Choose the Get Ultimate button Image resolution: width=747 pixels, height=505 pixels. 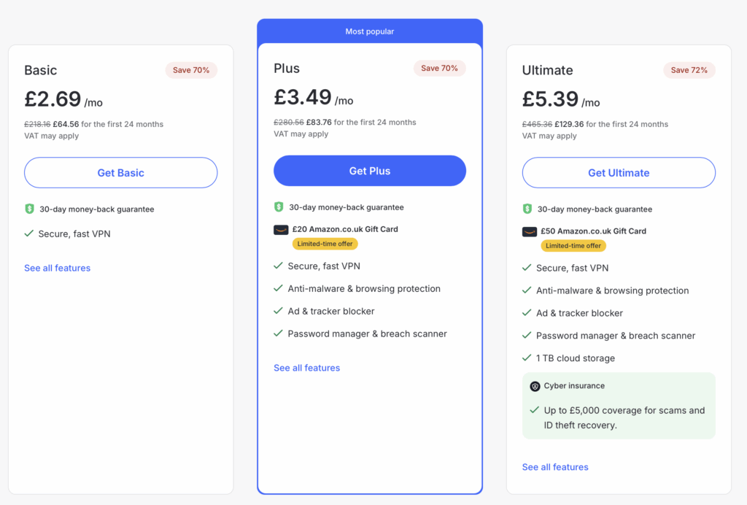pyautogui.click(x=619, y=173)
